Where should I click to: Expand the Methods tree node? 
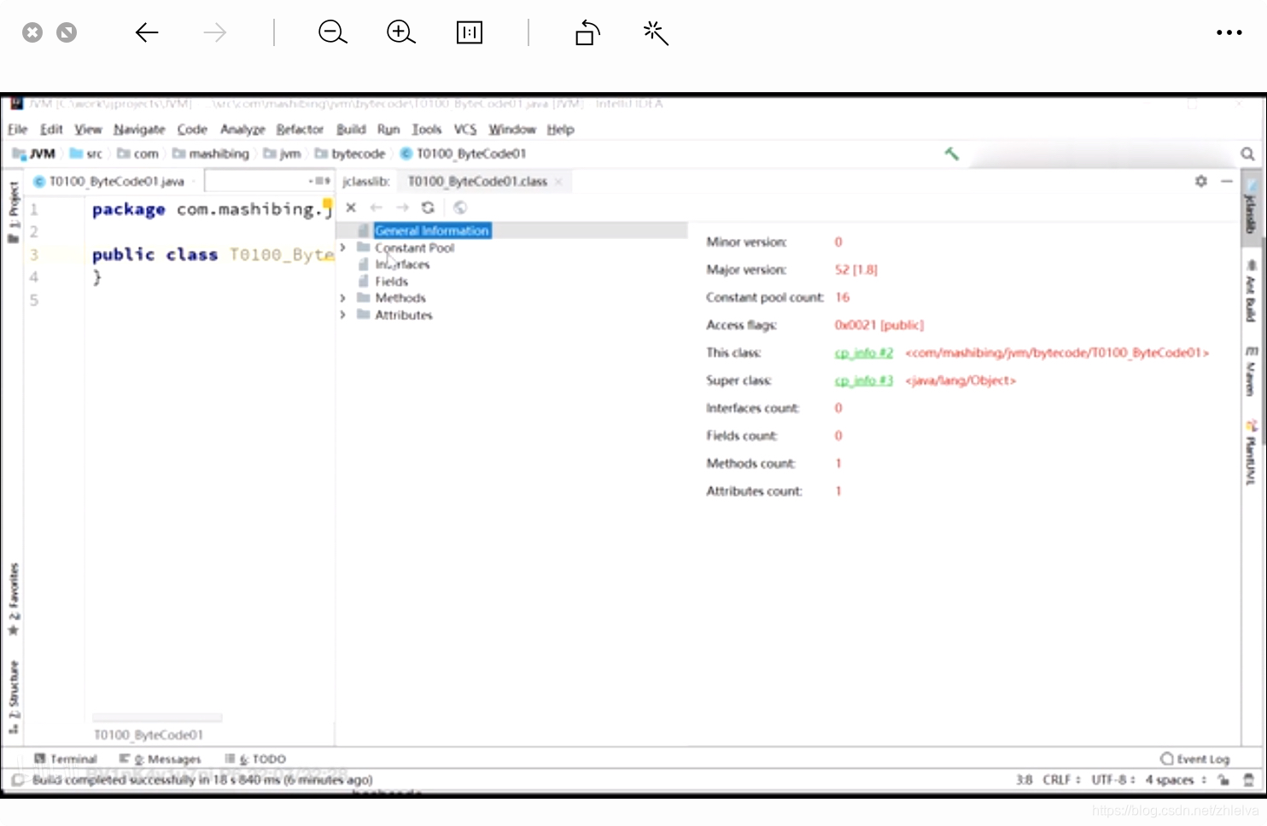343,298
